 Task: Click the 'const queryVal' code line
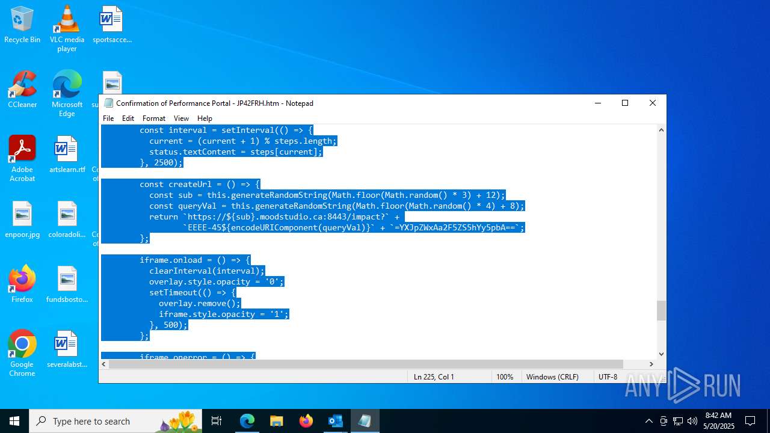[x=337, y=206]
